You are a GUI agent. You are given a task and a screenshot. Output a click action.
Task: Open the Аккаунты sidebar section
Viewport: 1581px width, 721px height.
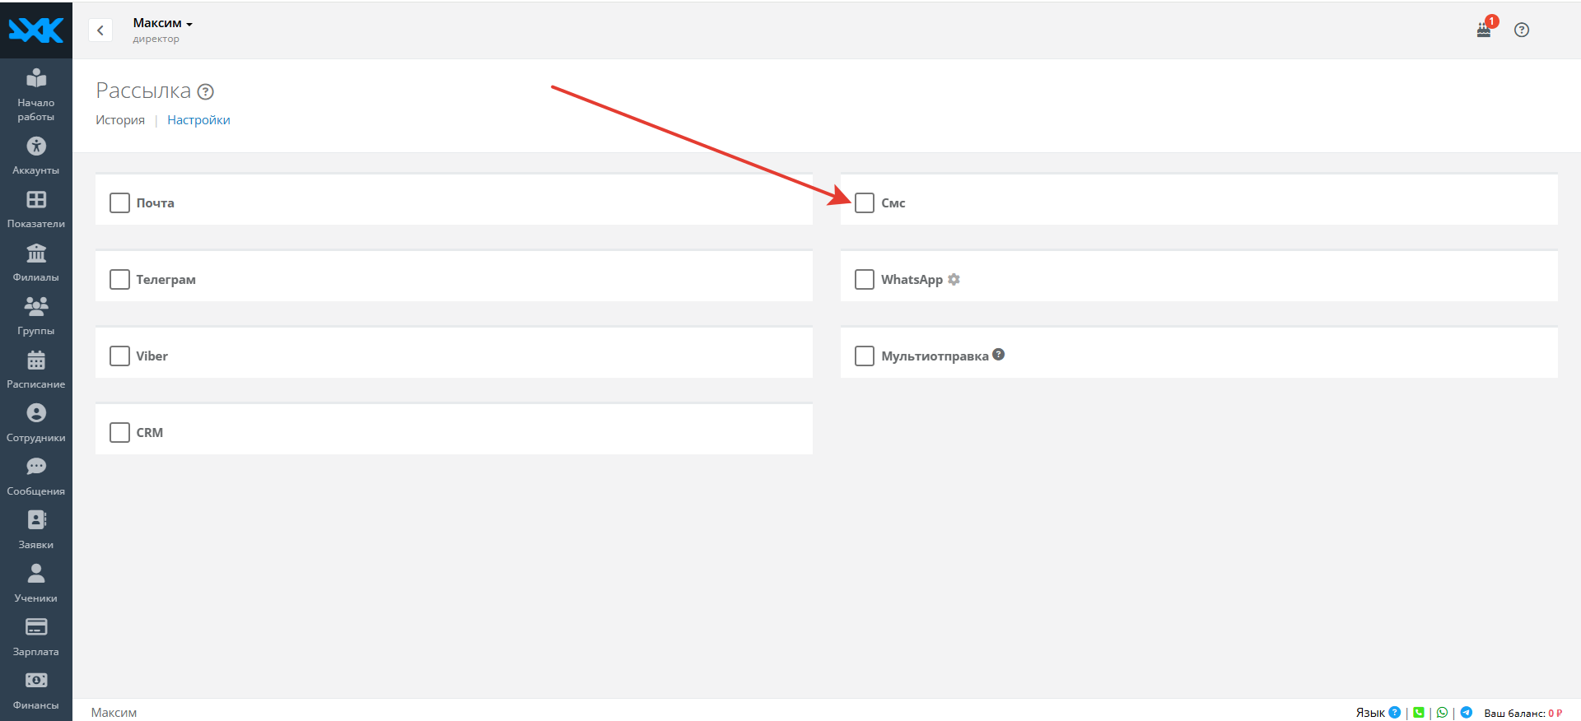35,156
